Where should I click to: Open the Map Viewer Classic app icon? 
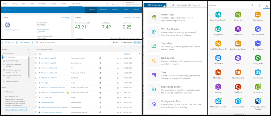click(218, 101)
